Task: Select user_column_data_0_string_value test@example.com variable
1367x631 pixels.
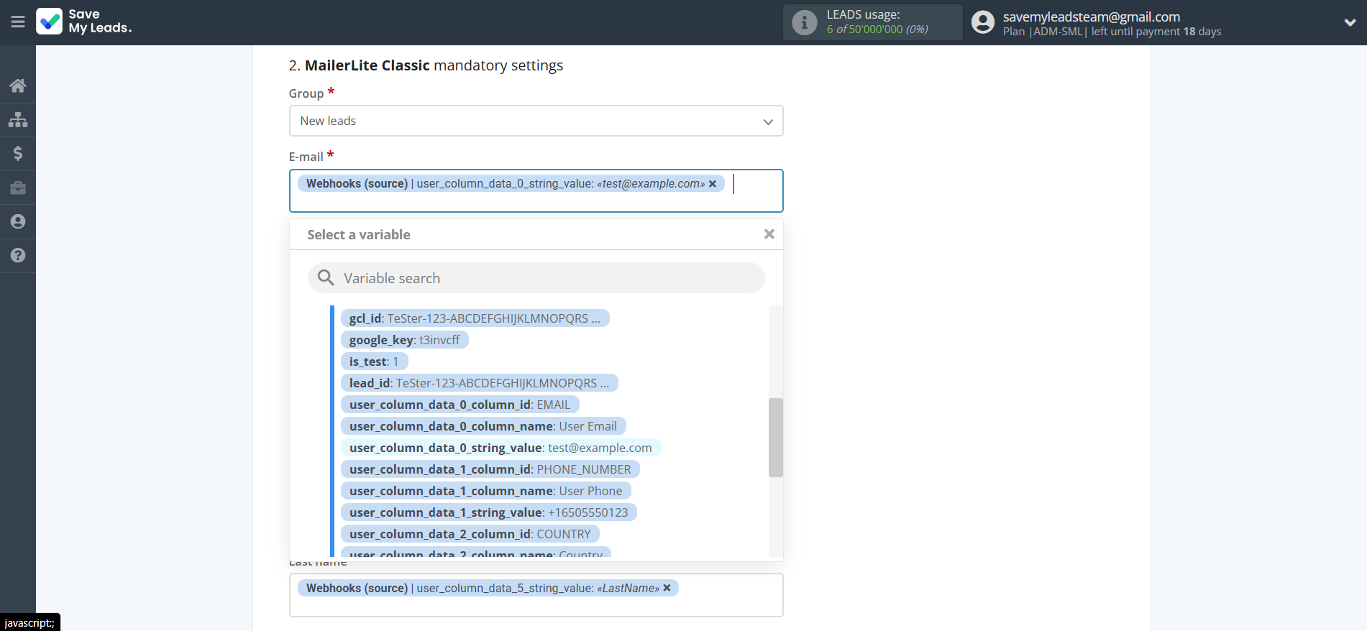Action: pyautogui.click(x=500, y=448)
